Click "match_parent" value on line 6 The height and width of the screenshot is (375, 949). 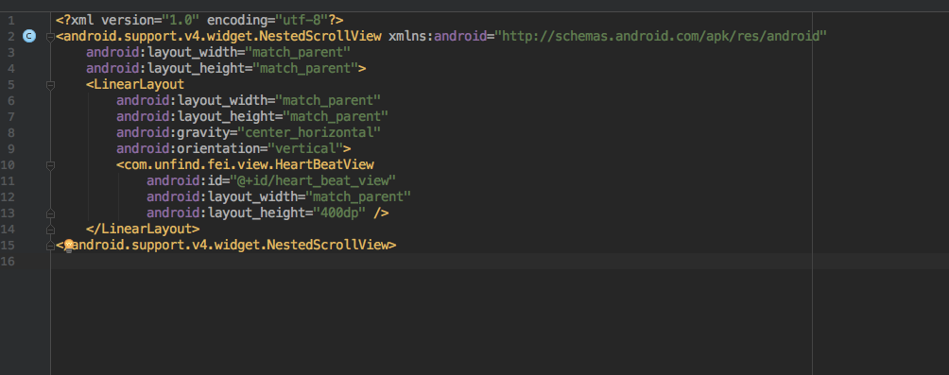(x=328, y=100)
